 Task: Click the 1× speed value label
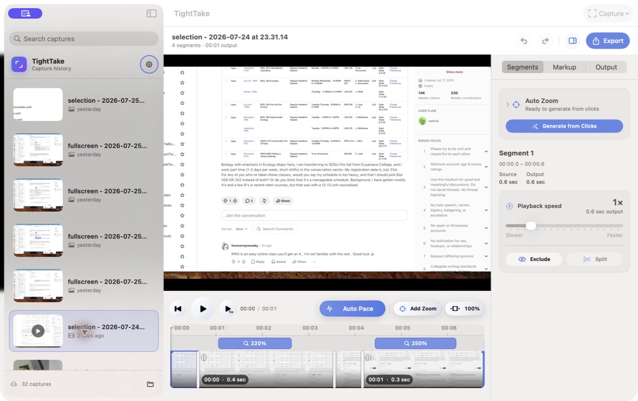click(x=617, y=203)
